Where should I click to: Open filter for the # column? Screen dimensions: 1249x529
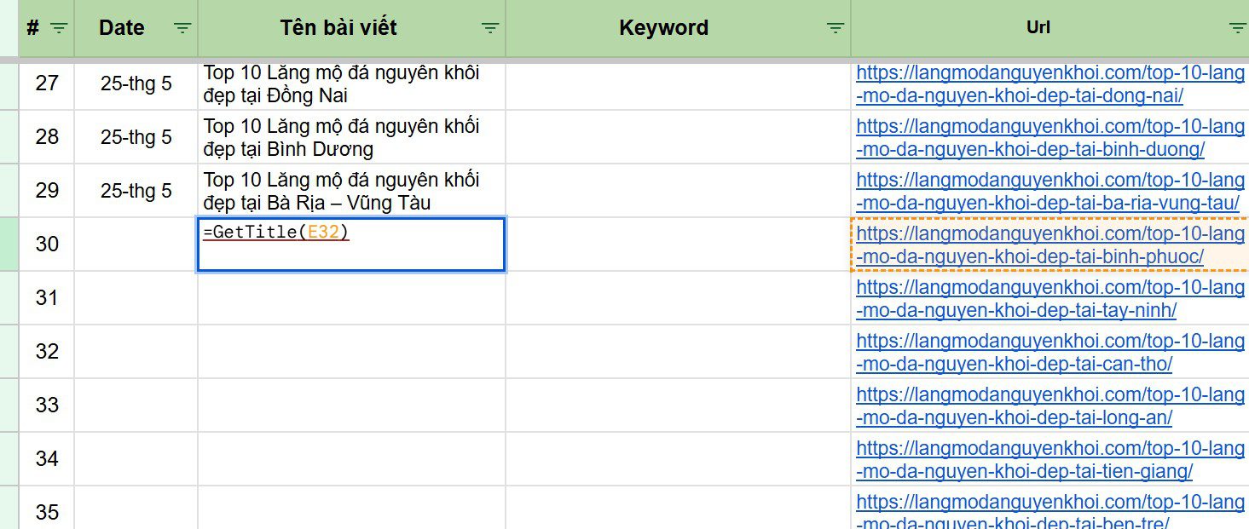point(58,28)
